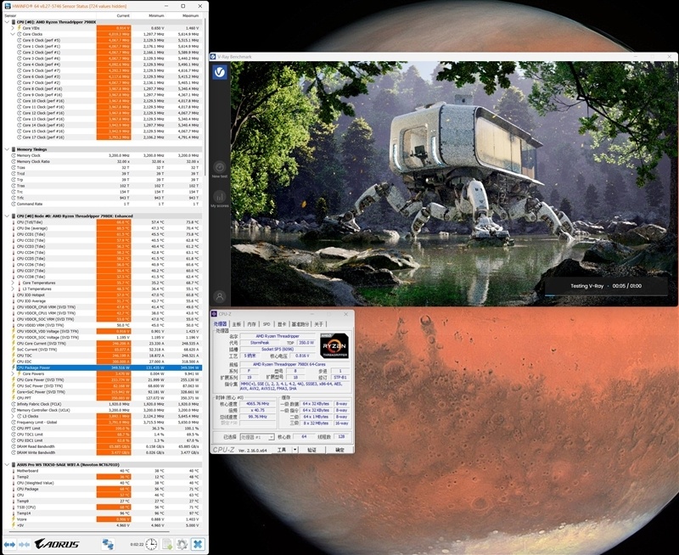Open My scores in V-Ray sidebar

[220, 199]
